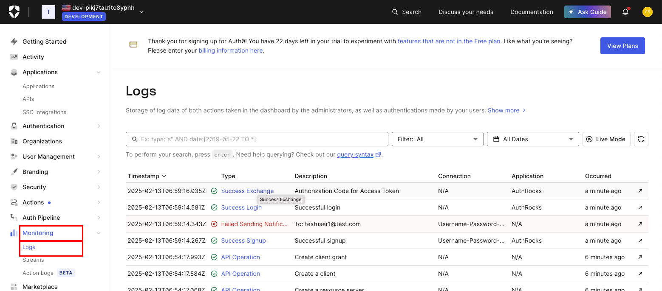Expand the tenant switcher chevron
The height and width of the screenshot is (291, 662).
coord(141,12)
